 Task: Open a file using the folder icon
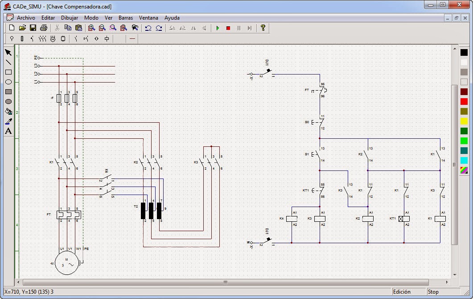click(x=22, y=28)
